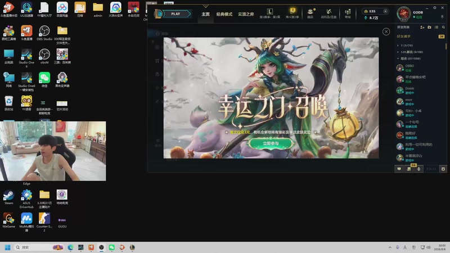Screen dimensions: 450x253
Task: Open WeChat from the taskbar
Action: pyautogui.click(x=111, y=247)
